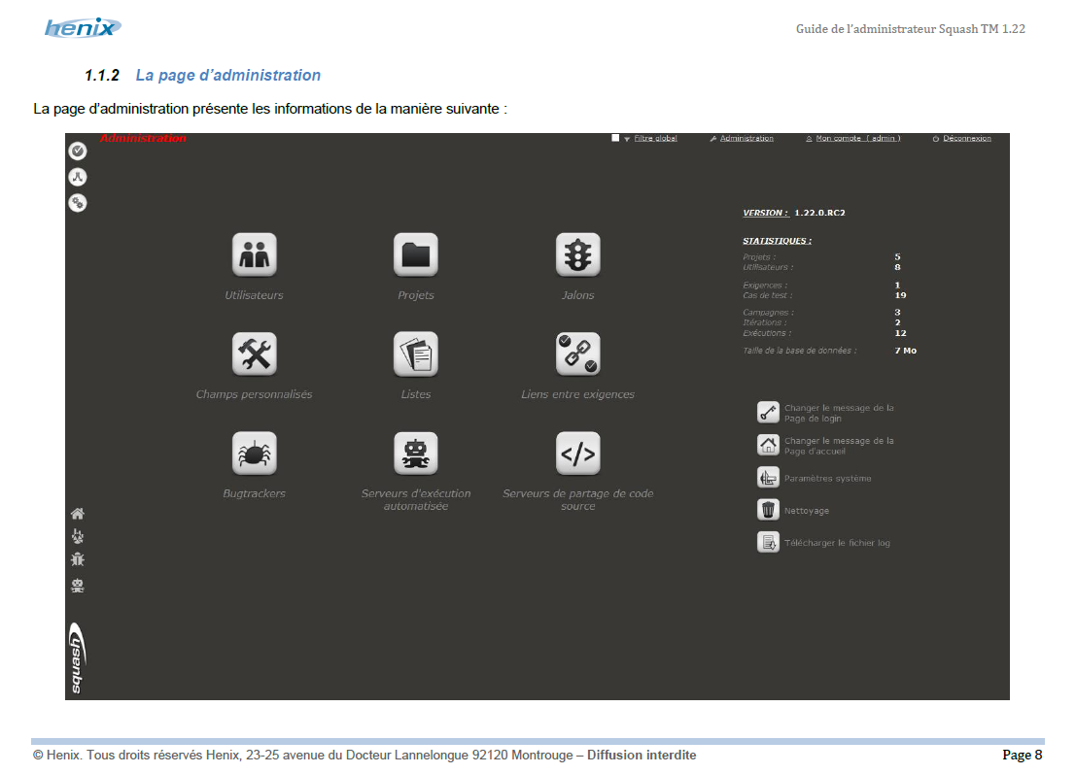Image resolution: width=1076 pixels, height=774 pixels.
Task: Open the Utilisateurs administration icon
Action: click(x=254, y=254)
